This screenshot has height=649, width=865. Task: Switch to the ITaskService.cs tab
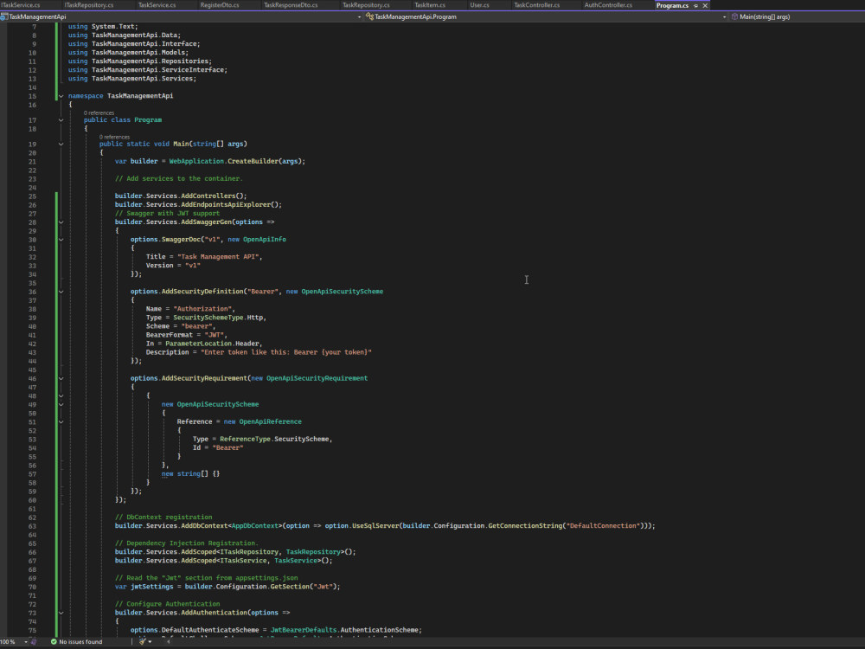(21, 5)
